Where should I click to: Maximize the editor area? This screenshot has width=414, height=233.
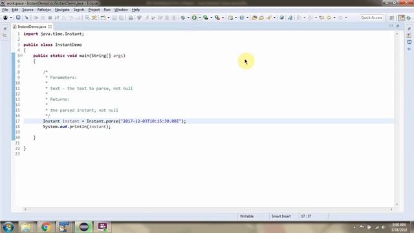[398, 26]
